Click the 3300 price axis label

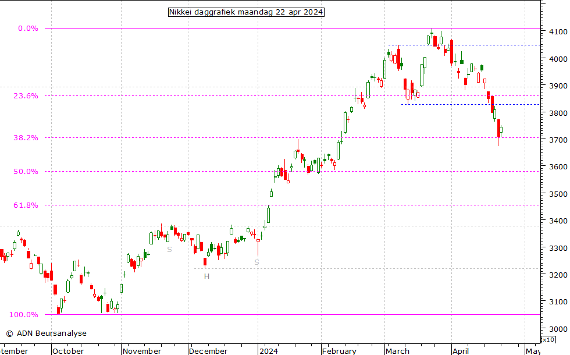coord(558,248)
